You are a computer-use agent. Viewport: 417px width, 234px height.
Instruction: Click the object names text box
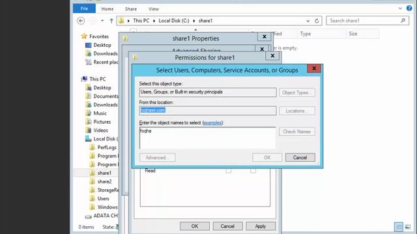(208, 137)
